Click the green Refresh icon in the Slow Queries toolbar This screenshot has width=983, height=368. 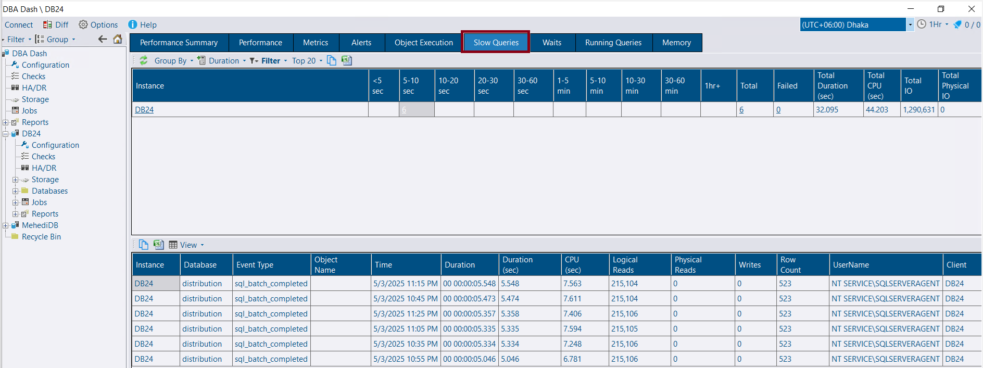click(x=144, y=61)
